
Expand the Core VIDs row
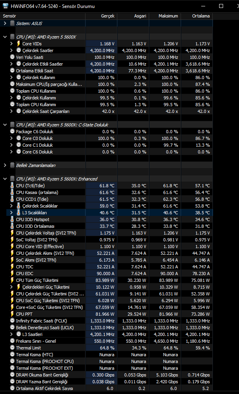11,44
